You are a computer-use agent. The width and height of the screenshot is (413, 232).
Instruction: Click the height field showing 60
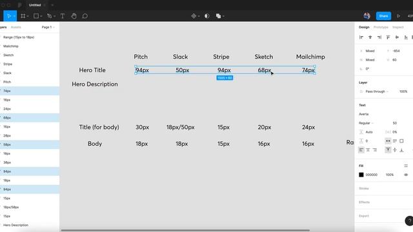point(394,60)
